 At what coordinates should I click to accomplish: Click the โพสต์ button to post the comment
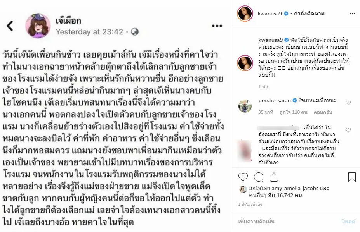click(348, 222)
